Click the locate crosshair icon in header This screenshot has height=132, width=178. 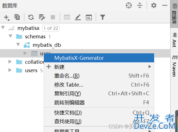tap(129, 5)
